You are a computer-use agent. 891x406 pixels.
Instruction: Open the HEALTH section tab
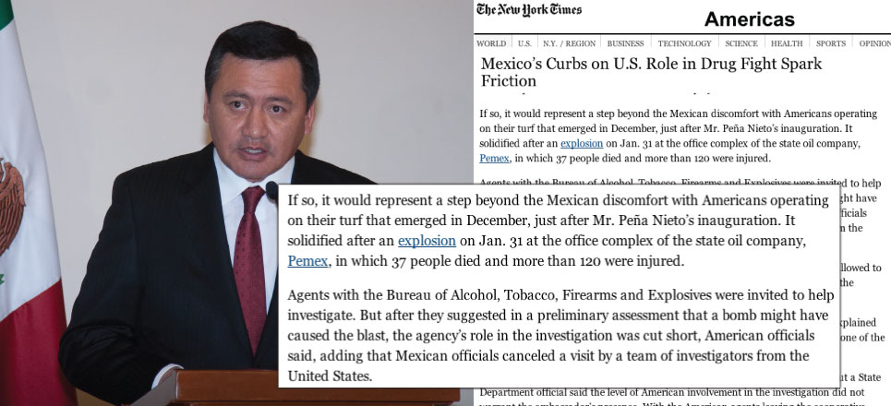[787, 43]
